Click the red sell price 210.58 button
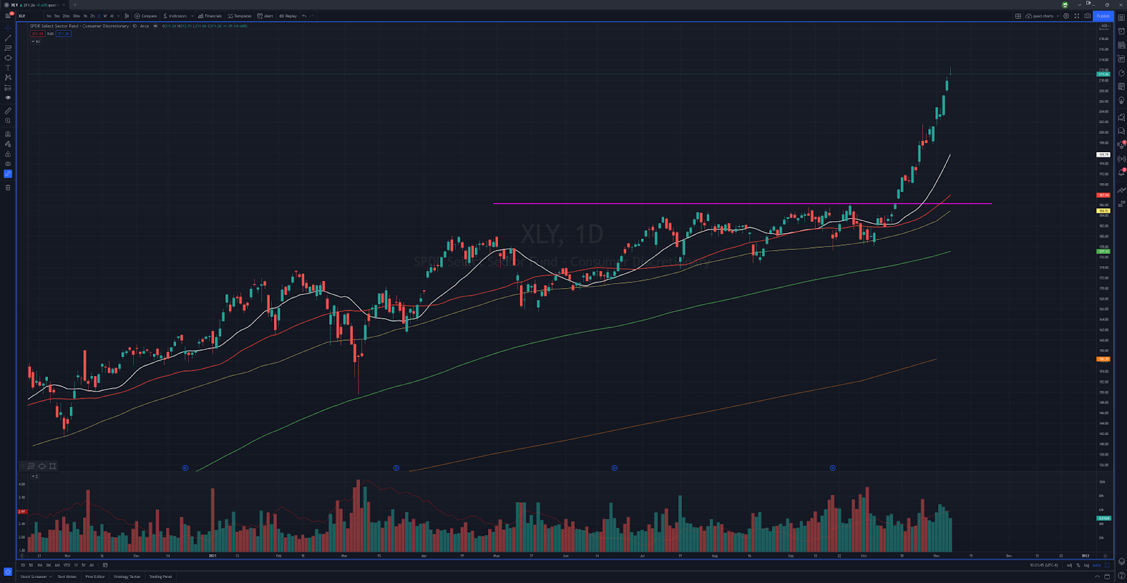The width and height of the screenshot is (1127, 583). tap(37, 34)
